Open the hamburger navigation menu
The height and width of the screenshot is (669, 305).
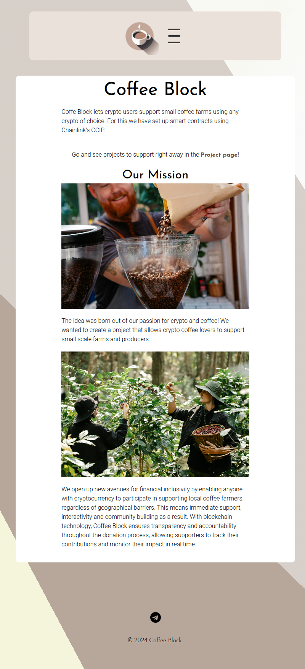[174, 36]
